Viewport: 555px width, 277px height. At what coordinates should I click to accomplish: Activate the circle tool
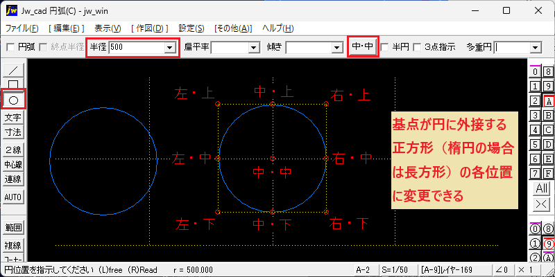point(13,100)
